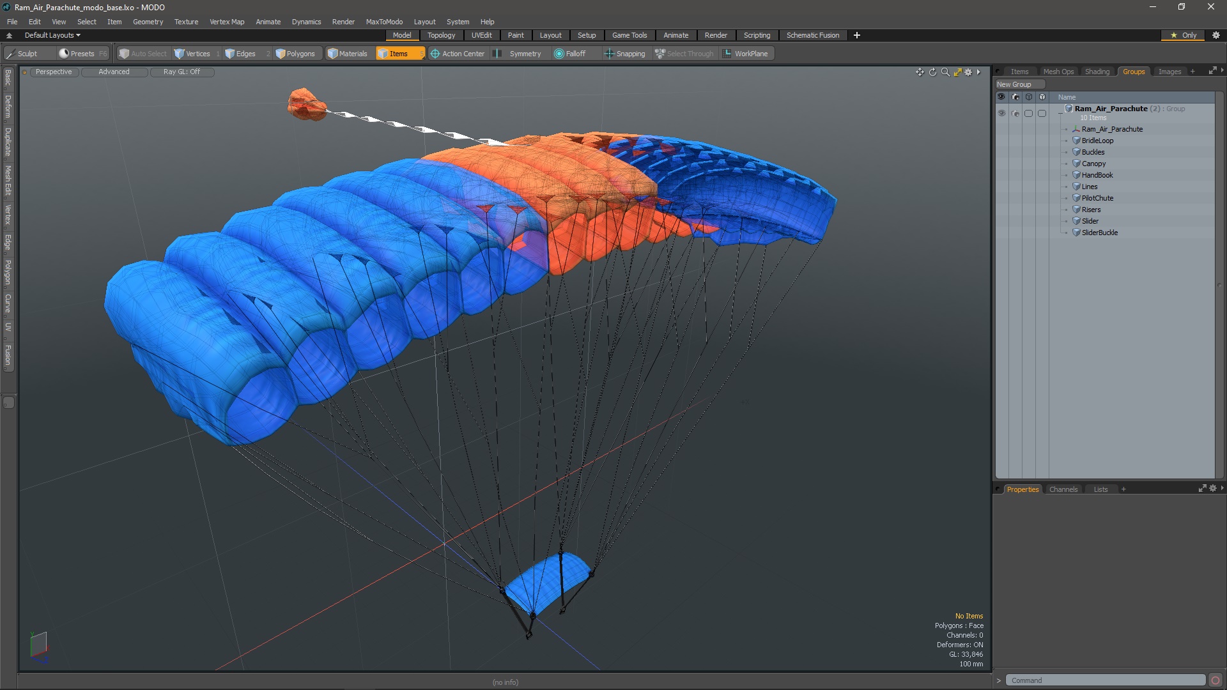This screenshot has width=1227, height=690.
Task: Click the Groups panel vertical scrollbar
Action: tap(1219, 285)
